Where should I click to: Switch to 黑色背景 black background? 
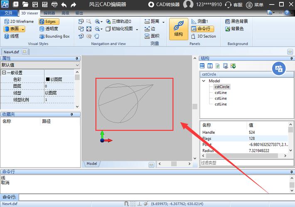(236, 22)
